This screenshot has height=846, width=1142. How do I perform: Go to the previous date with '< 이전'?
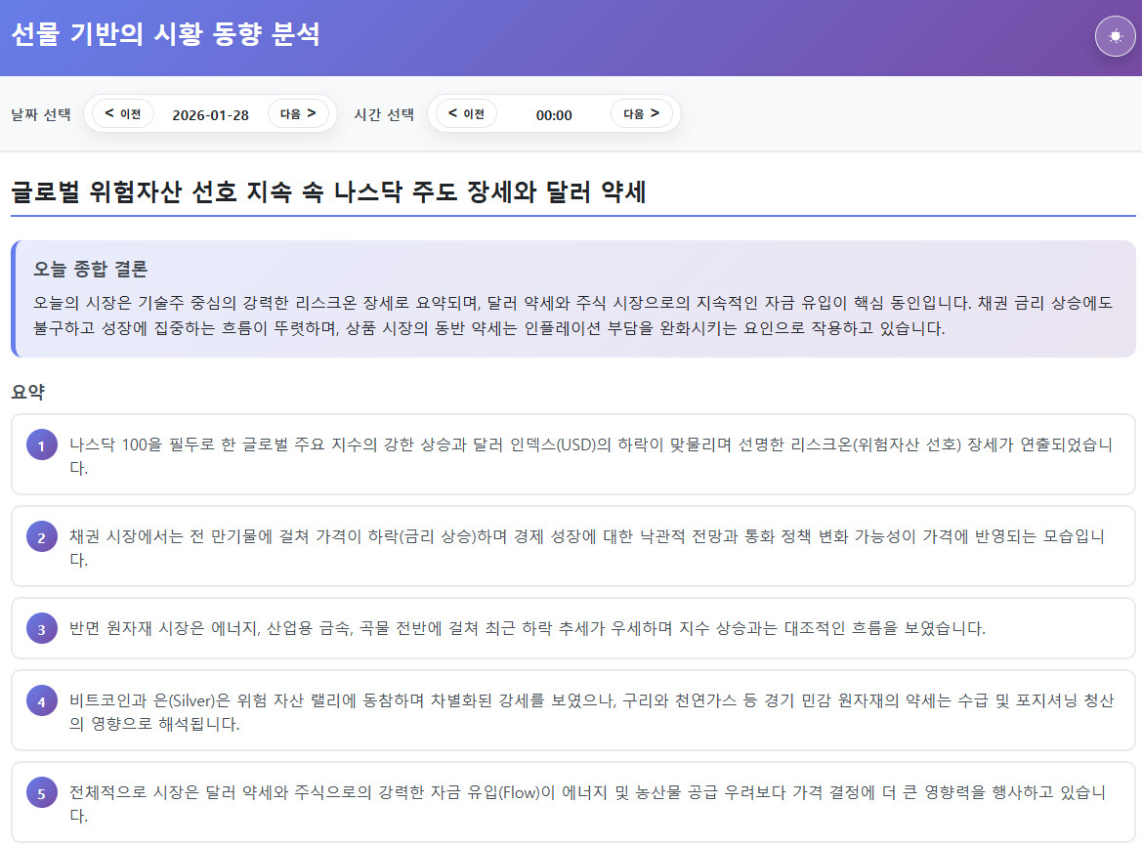[123, 113]
